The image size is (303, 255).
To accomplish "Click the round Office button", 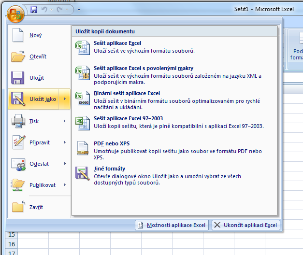I will click(15, 14).
